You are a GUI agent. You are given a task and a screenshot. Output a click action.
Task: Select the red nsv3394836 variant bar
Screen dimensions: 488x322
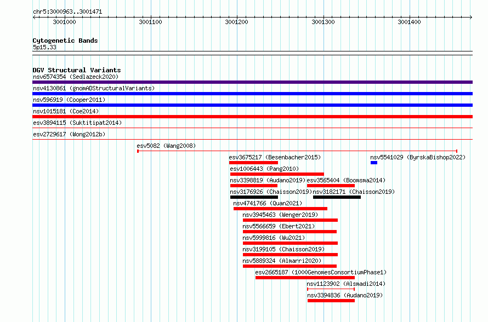pos(331,301)
